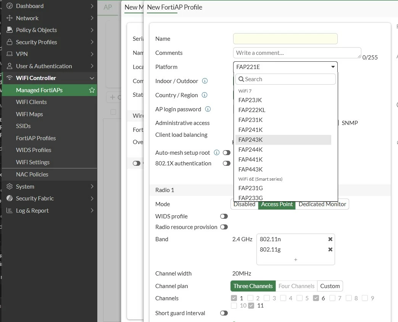Screen dimensions: 398x322
Task: Enable Radio resource provision toggle
Action: tap(224, 227)
